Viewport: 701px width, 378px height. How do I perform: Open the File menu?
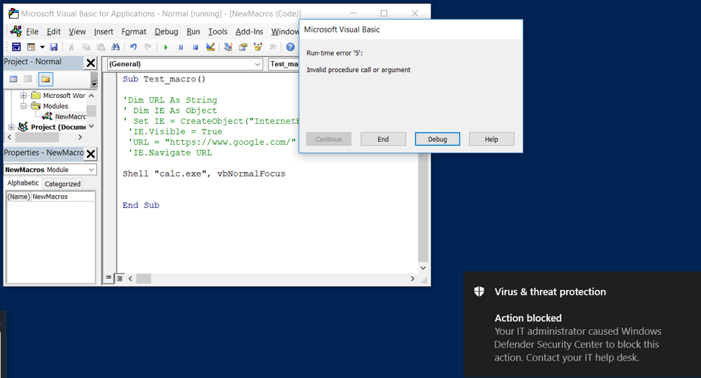[x=32, y=31]
